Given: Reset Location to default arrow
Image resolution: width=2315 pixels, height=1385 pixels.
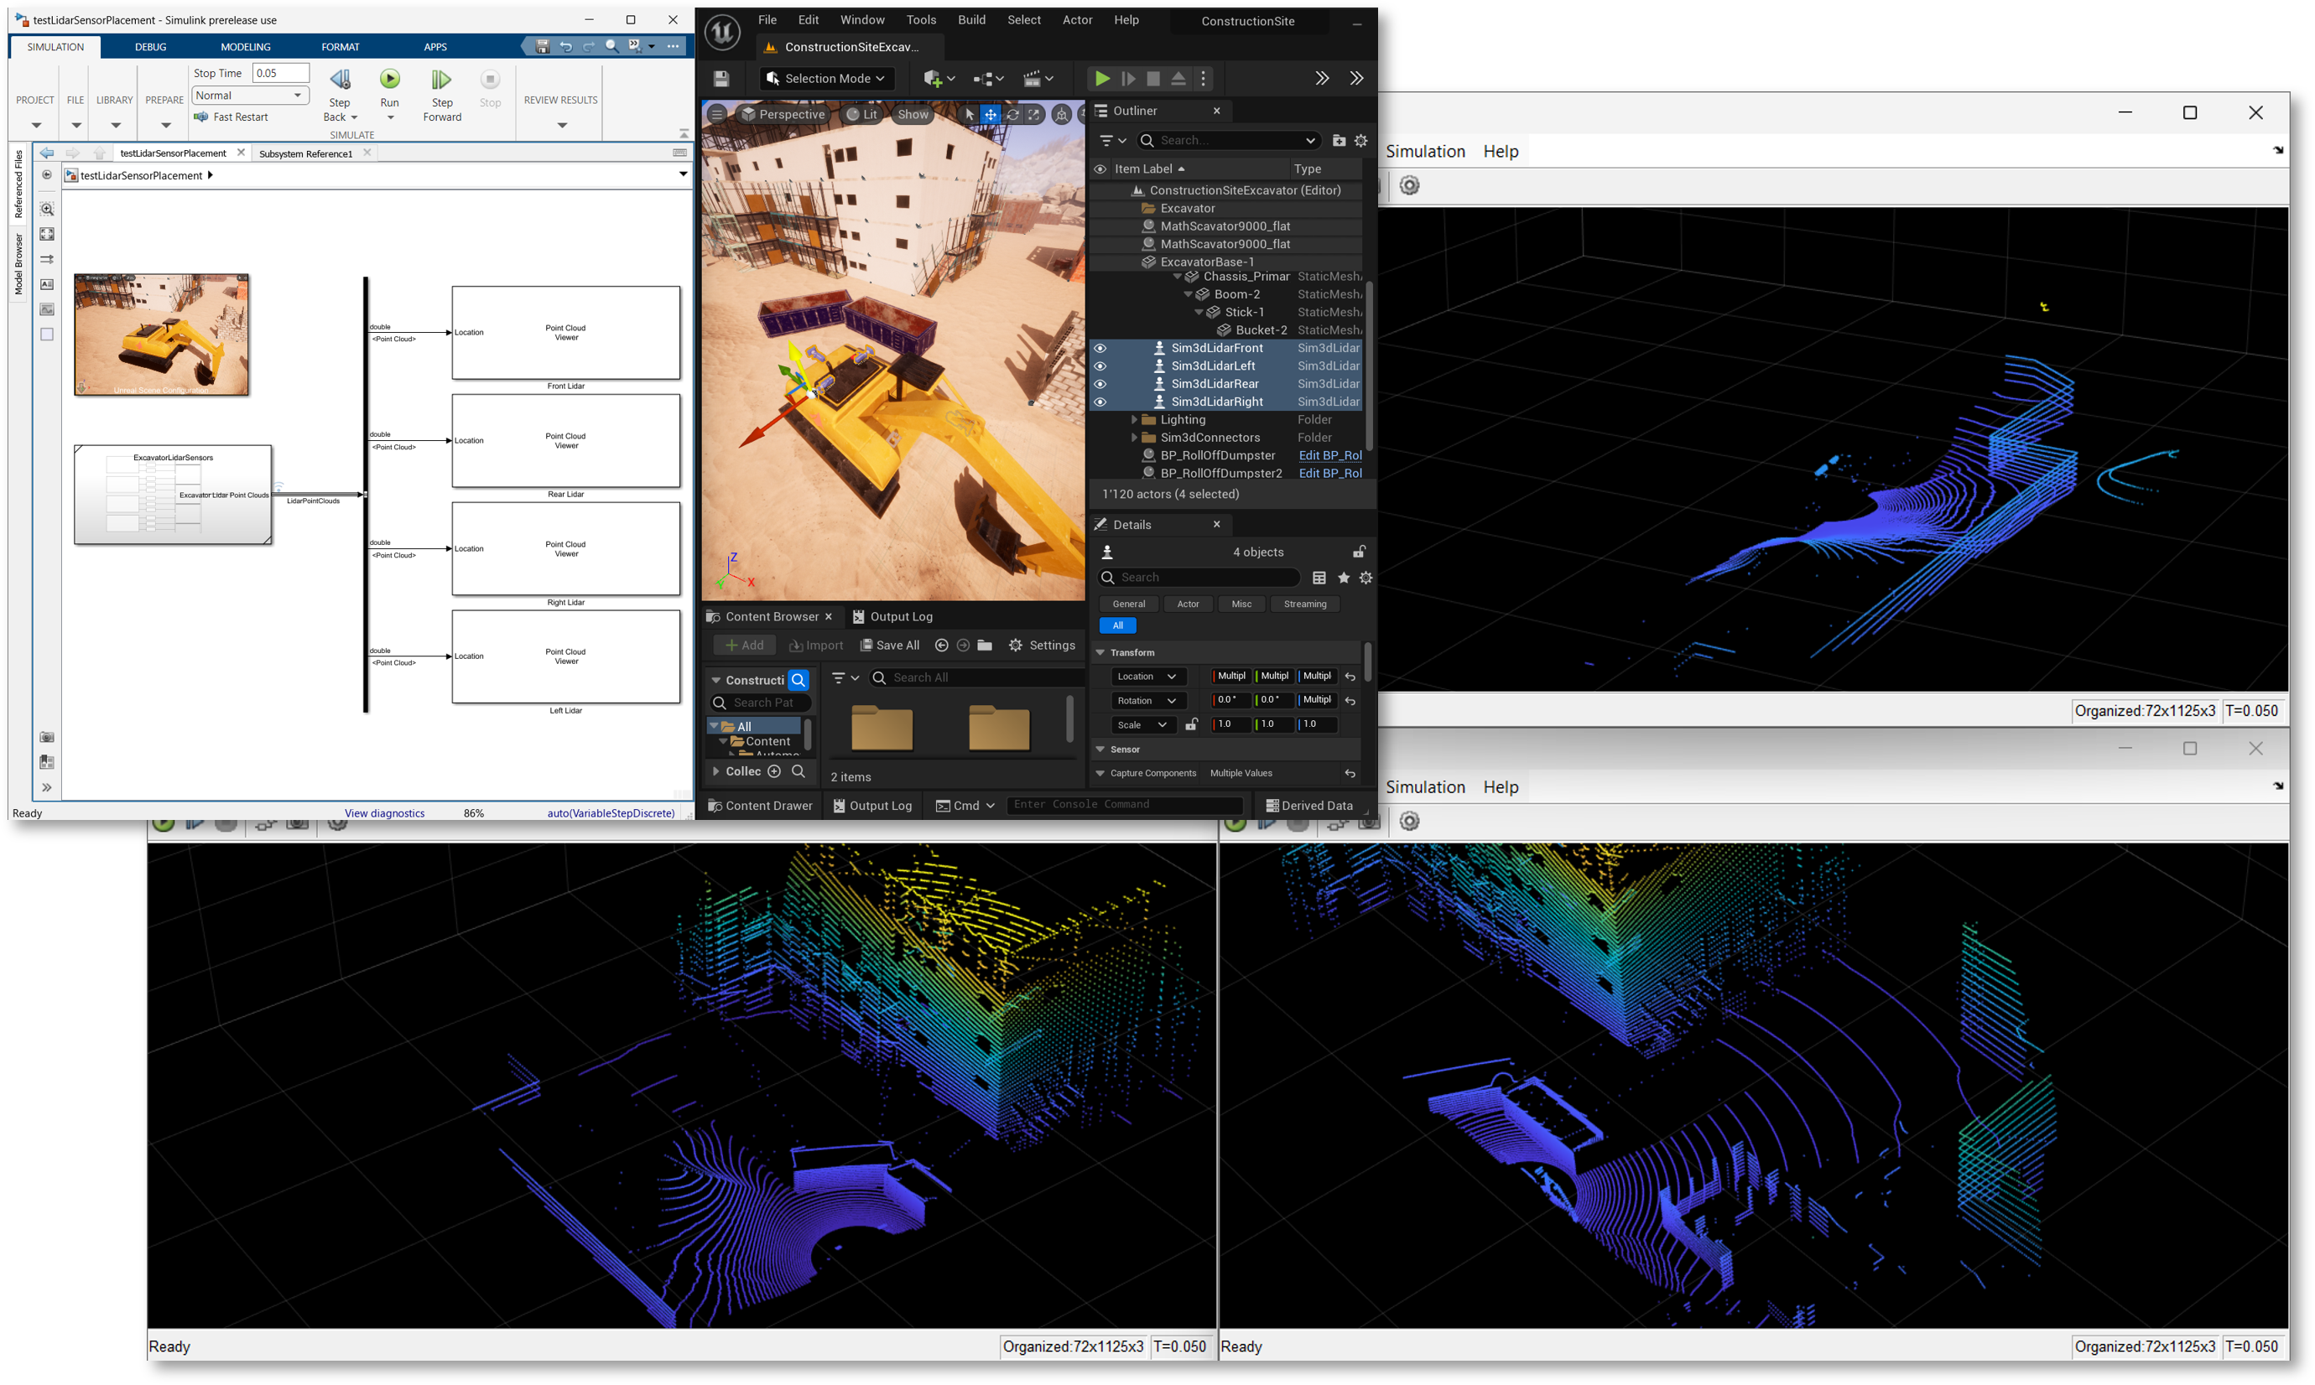Looking at the screenshot, I should click(x=1350, y=677).
